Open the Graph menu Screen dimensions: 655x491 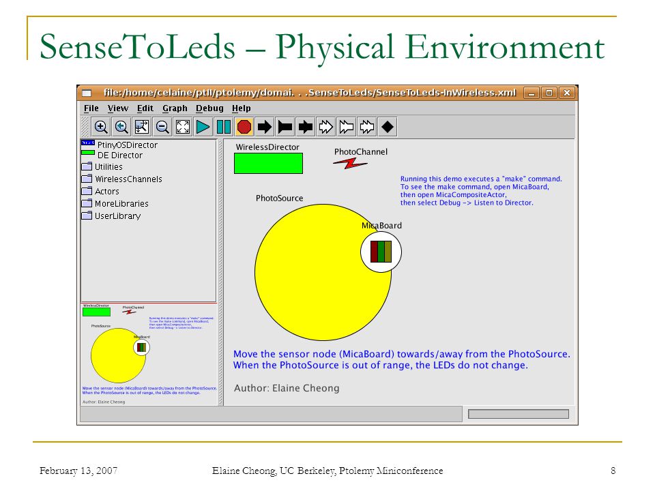coord(175,108)
